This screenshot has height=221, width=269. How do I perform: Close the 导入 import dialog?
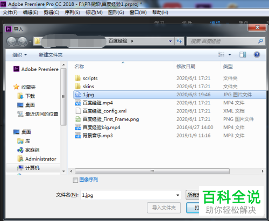coord(257,27)
